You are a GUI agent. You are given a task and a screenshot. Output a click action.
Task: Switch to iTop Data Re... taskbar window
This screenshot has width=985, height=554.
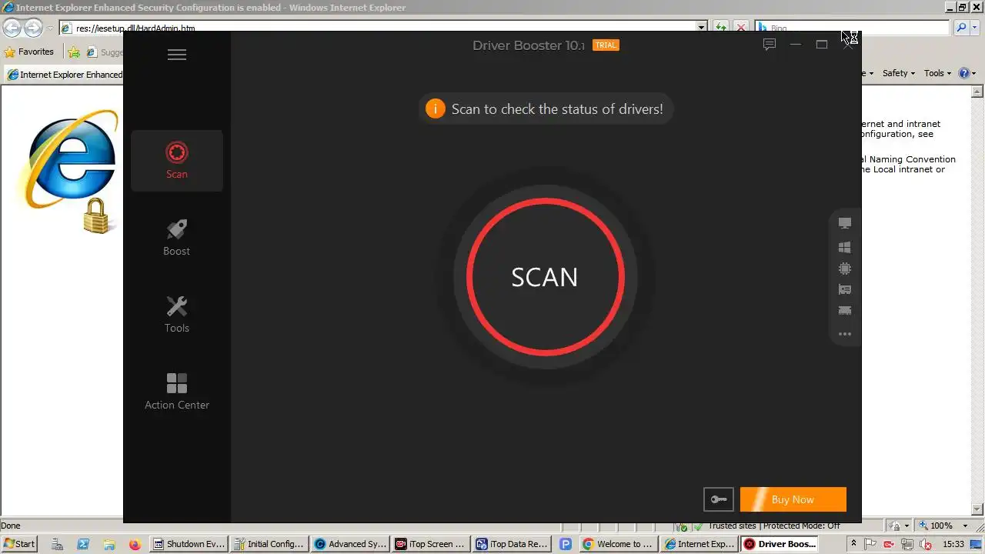pos(512,544)
